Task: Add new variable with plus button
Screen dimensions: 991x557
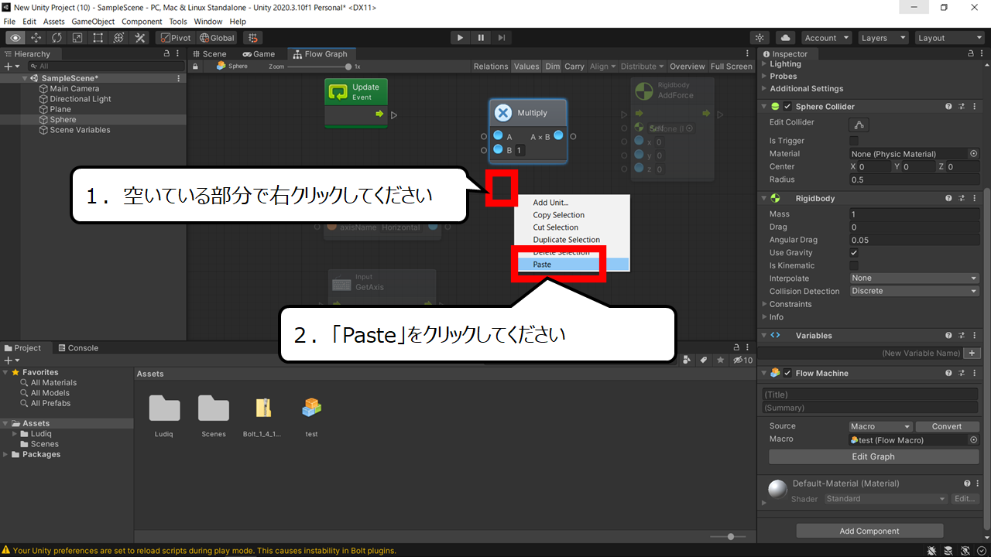Action: (972, 353)
